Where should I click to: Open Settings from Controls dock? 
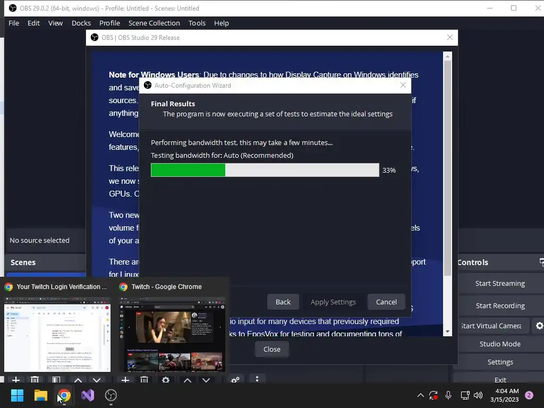500,362
